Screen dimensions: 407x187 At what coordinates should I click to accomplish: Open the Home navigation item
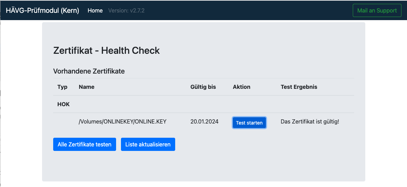(x=95, y=11)
